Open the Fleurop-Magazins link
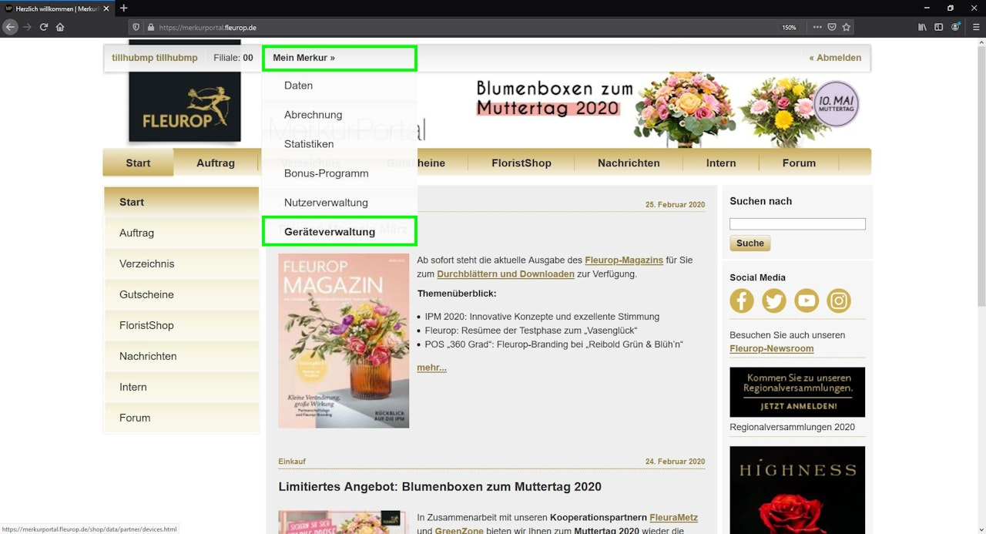 pyautogui.click(x=624, y=260)
